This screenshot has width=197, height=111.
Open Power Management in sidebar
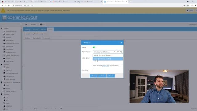tap(12, 43)
